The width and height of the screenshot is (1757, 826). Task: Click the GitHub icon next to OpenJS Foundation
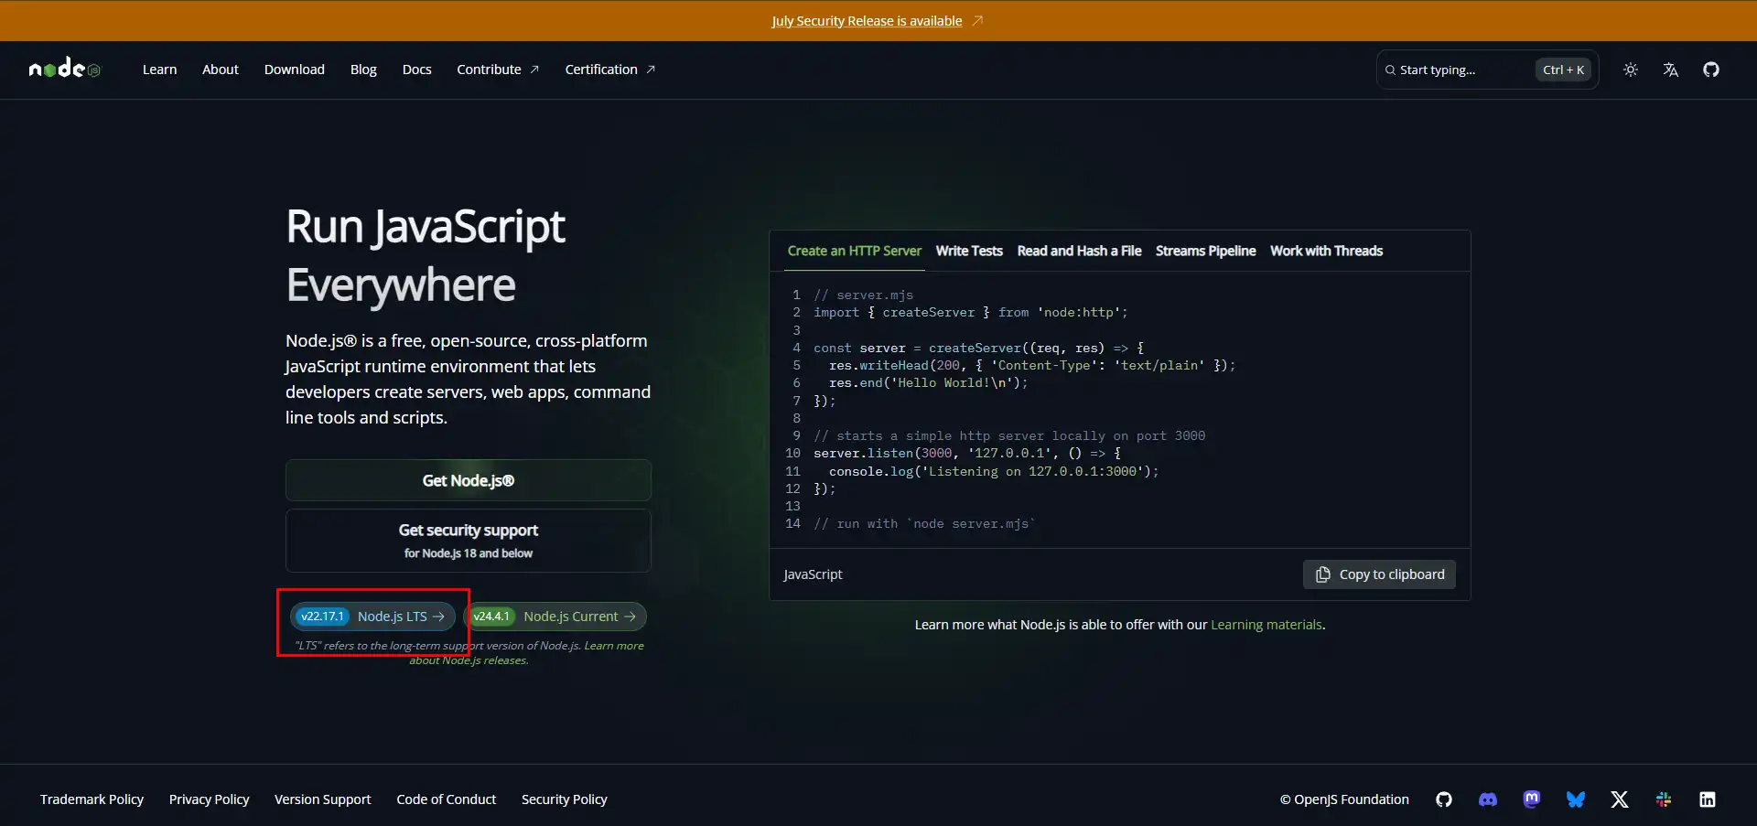(x=1444, y=799)
